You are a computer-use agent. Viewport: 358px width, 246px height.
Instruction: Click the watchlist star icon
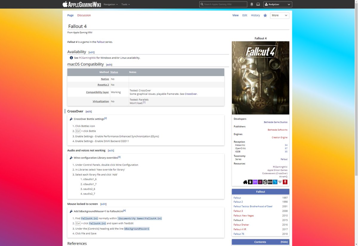click(x=265, y=15)
